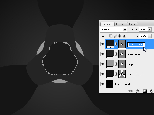Hide the lamps layer
The image size is (154, 115).
pos(102,64)
